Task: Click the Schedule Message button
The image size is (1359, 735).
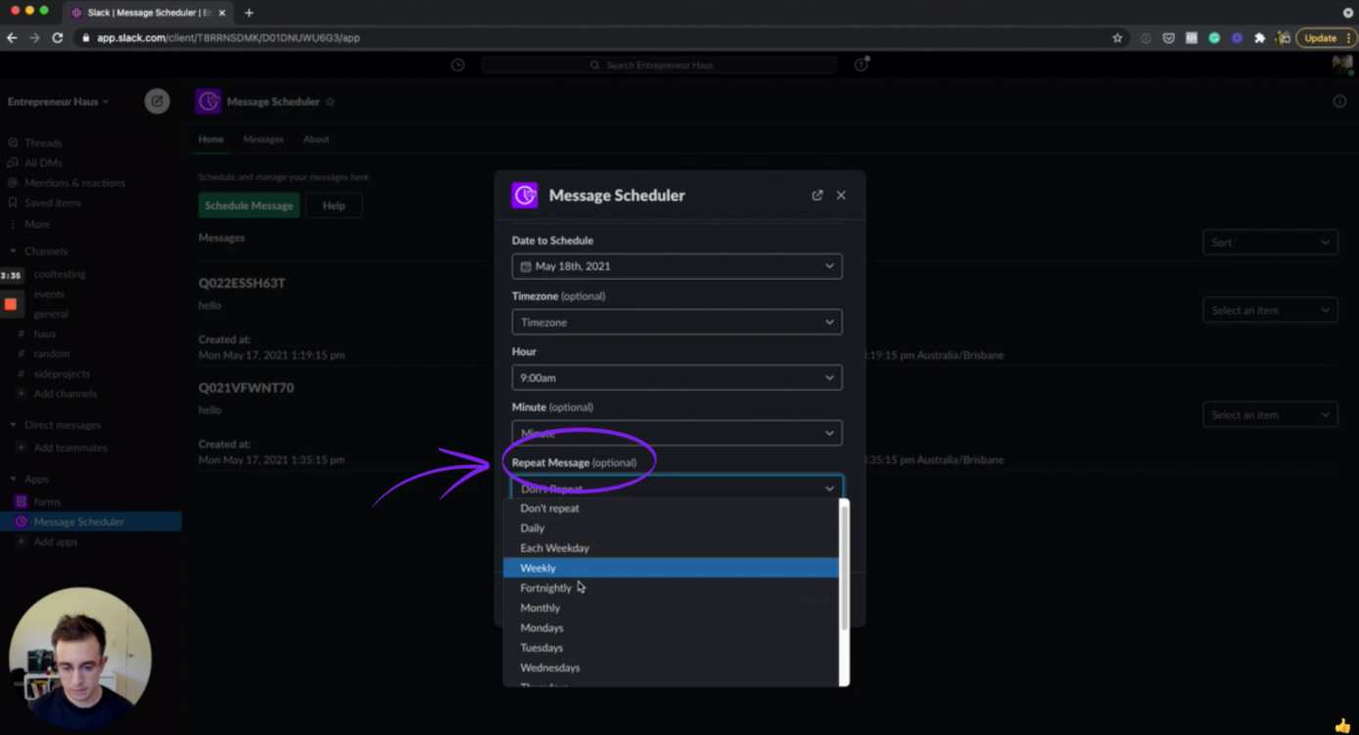Action: [248, 205]
